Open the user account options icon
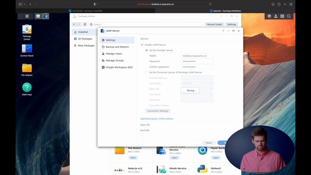 click(276, 16)
